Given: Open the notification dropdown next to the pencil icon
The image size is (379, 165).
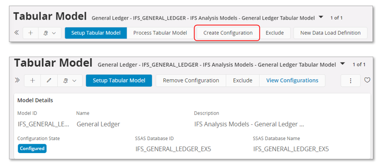Looking at the screenshot, I should pos(70,80).
